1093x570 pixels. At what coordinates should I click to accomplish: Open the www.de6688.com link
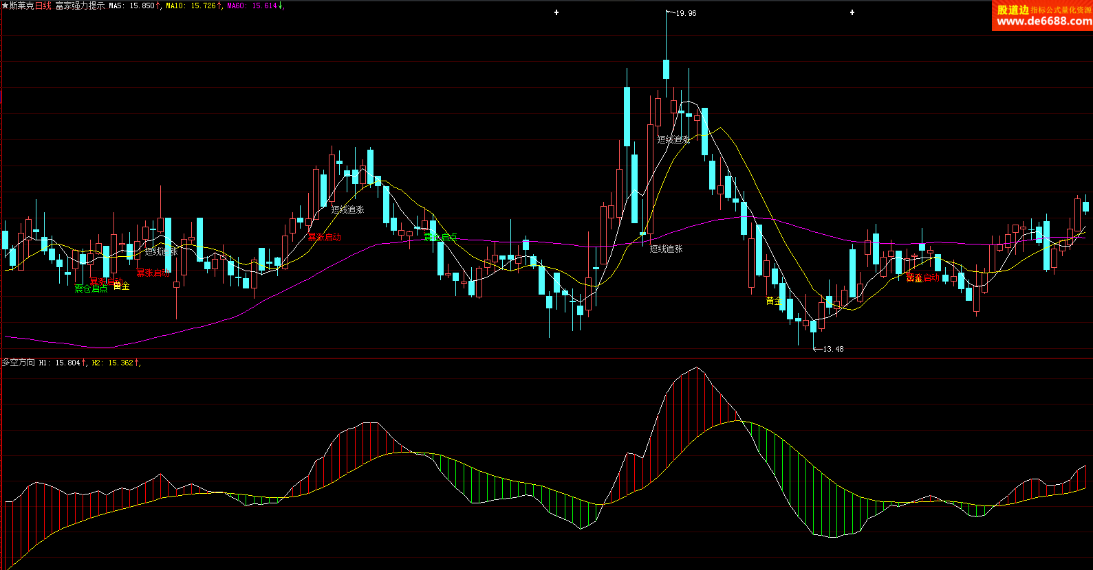[1043, 21]
